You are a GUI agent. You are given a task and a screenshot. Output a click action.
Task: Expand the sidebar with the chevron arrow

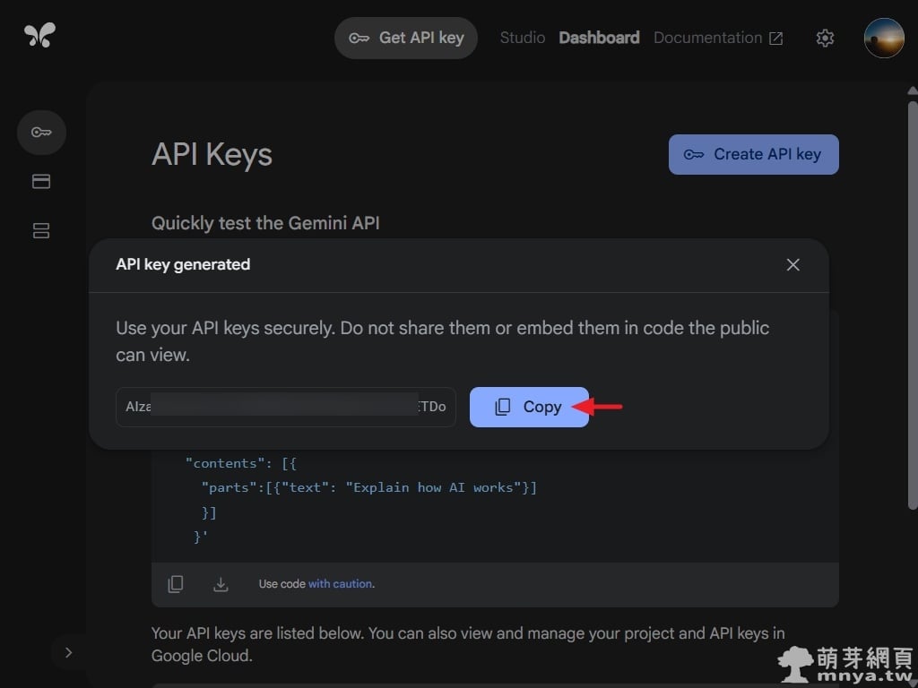coord(68,652)
